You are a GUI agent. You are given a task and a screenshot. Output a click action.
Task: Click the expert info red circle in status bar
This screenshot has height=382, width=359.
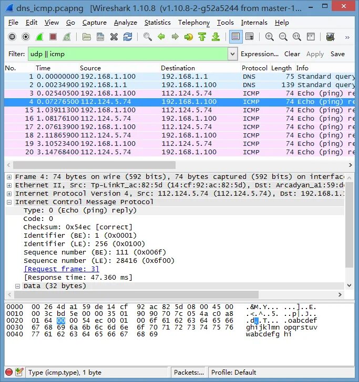click(x=9, y=372)
